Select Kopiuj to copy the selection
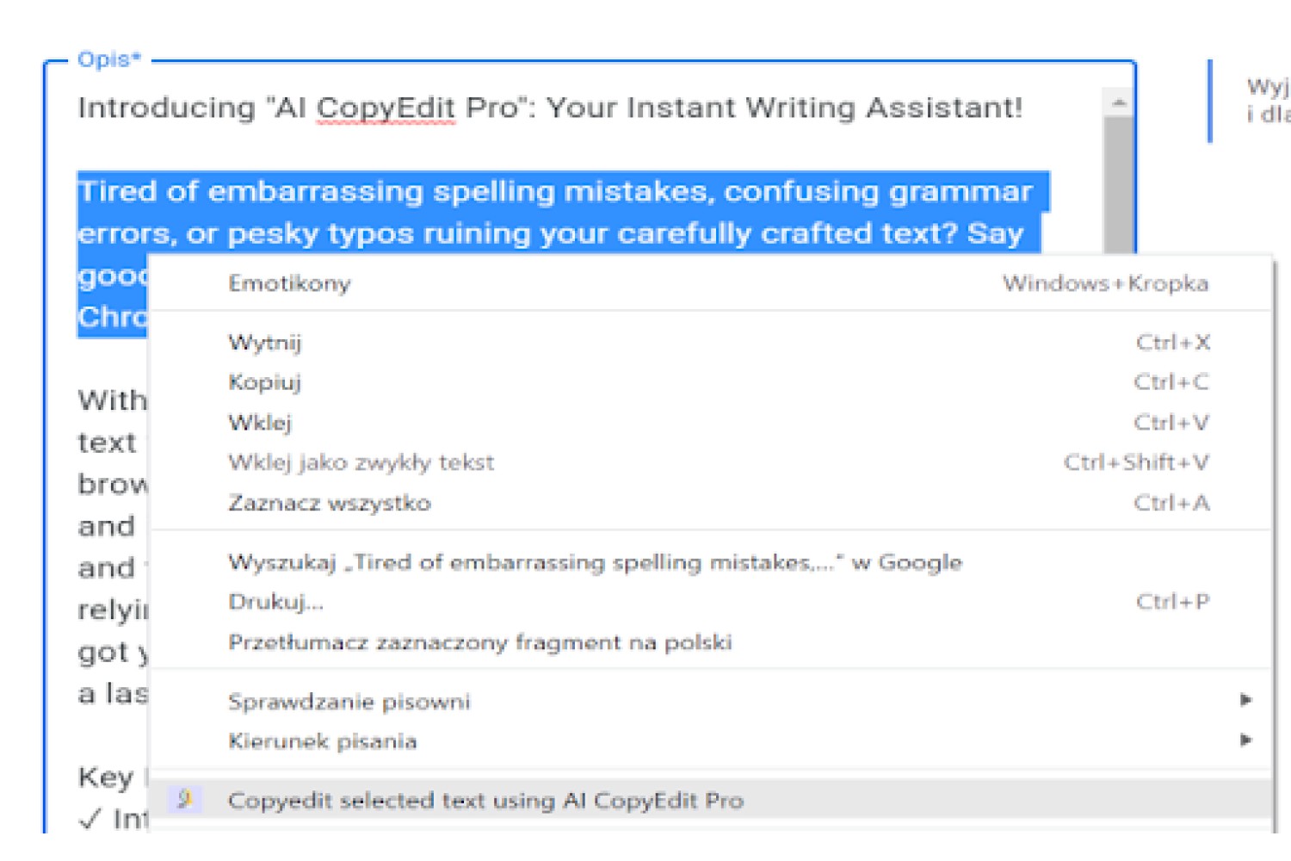The width and height of the screenshot is (1291, 861). (x=711, y=382)
